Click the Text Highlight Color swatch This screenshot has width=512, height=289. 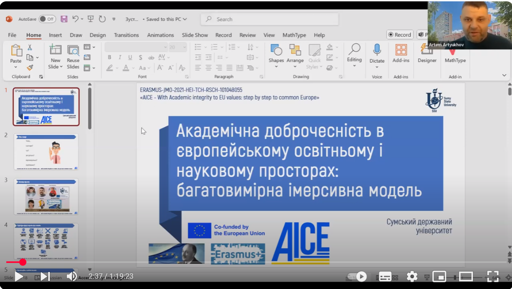[109, 68]
